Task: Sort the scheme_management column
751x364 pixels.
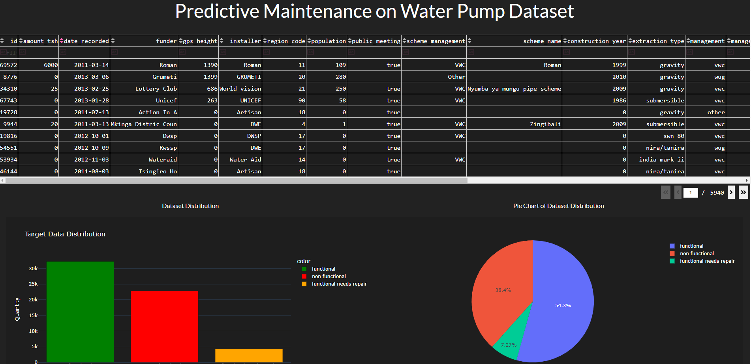Action: pyautogui.click(x=404, y=41)
